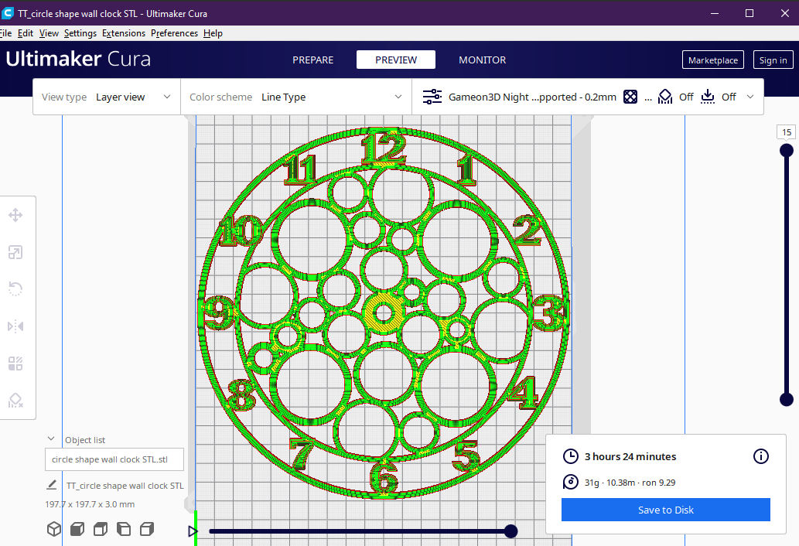This screenshot has height=546, width=799.
Task: Open the Extensions menu
Action: (124, 33)
